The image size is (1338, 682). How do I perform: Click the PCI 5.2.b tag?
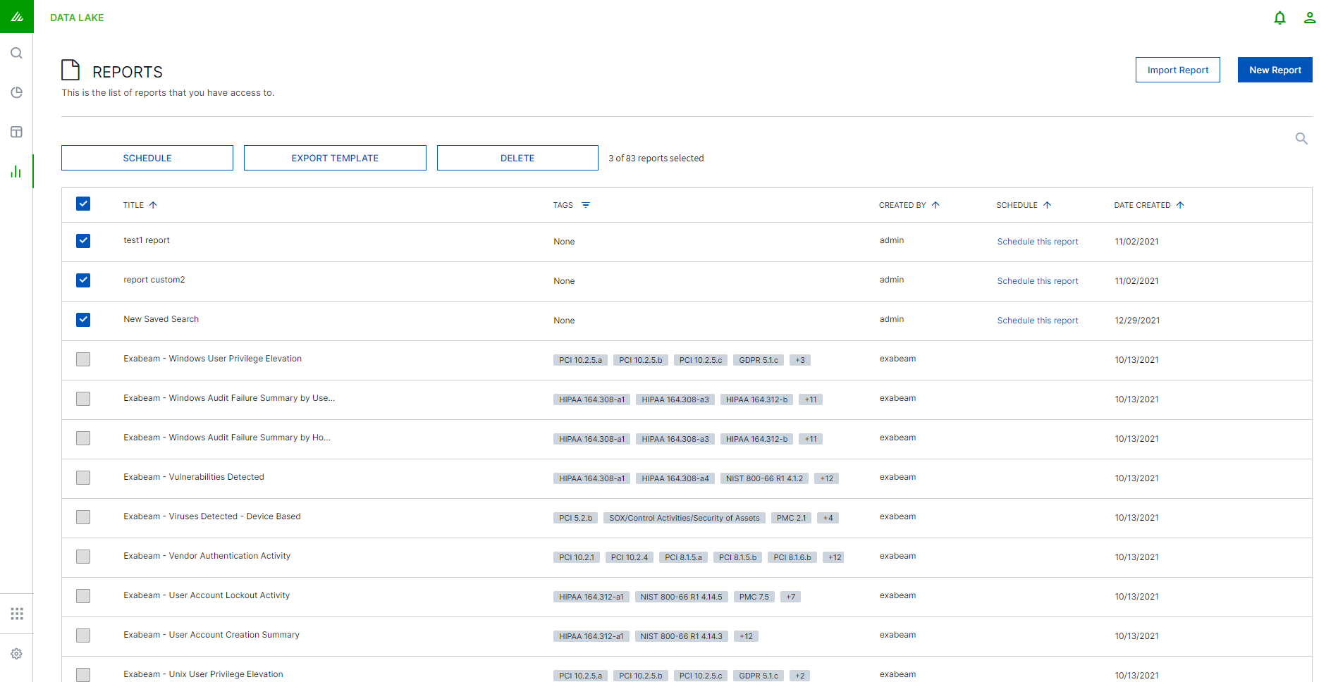coord(575,518)
